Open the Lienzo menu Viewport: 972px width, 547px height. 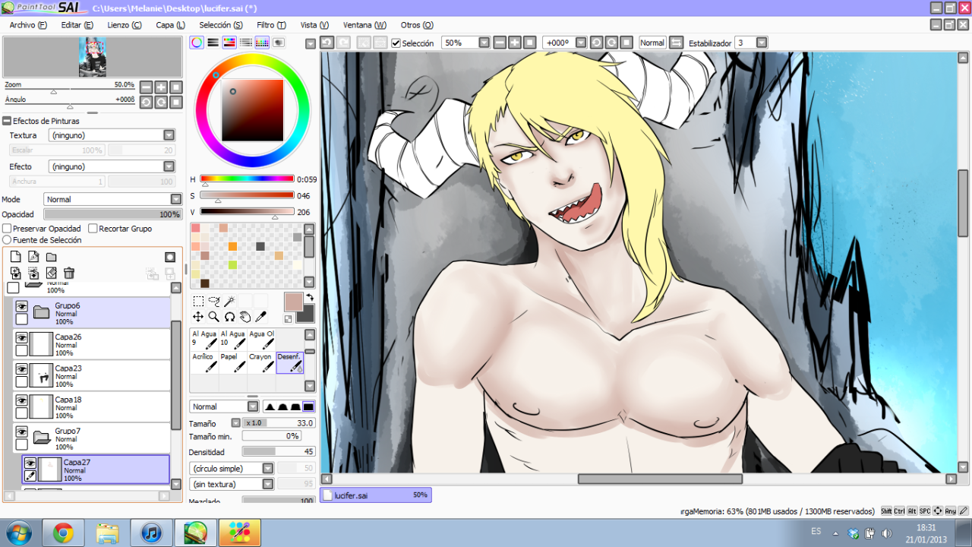pos(125,25)
